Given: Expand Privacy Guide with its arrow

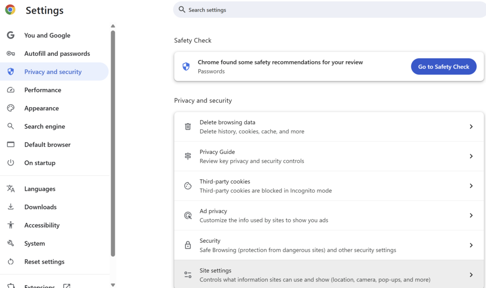Looking at the screenshot, I should click(471, 156).
